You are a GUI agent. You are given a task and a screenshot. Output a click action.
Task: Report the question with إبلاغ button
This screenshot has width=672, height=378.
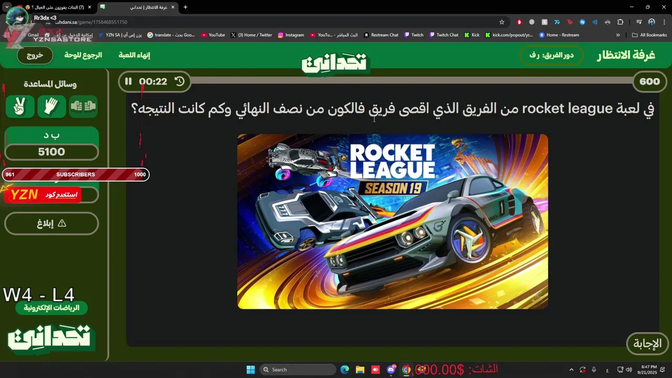pyautogui.click(x=51, y=223)
